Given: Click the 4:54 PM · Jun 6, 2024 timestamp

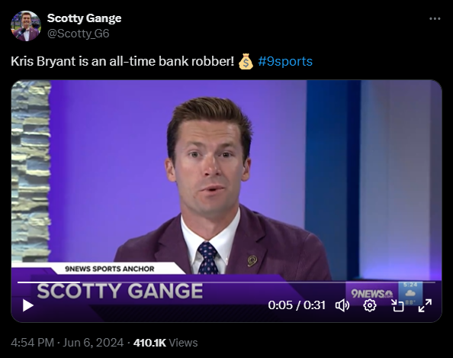Looking at the screenshot, I should [67, 343].
